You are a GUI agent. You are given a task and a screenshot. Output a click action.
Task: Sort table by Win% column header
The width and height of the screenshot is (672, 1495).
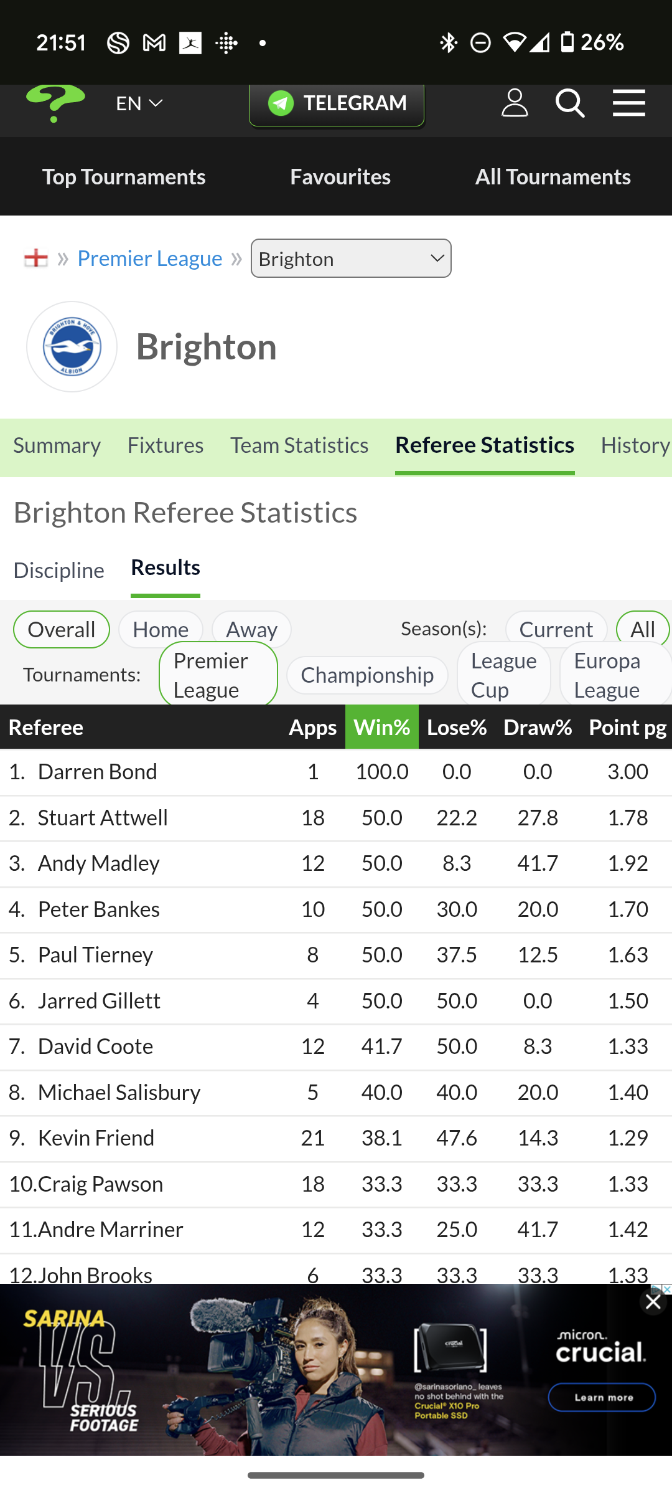point(382,727)
